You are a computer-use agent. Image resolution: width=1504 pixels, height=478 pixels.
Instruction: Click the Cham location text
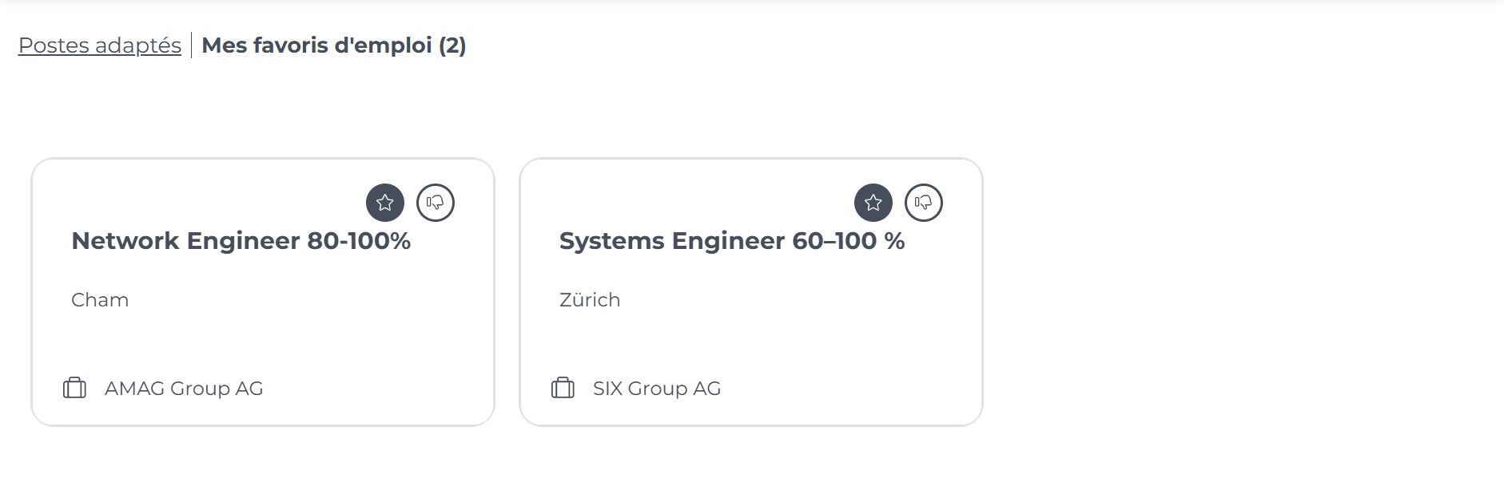coord(100,300)
